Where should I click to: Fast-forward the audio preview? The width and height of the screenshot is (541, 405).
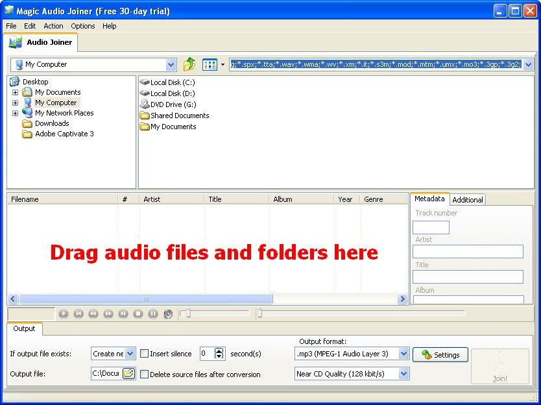[108, 314]
